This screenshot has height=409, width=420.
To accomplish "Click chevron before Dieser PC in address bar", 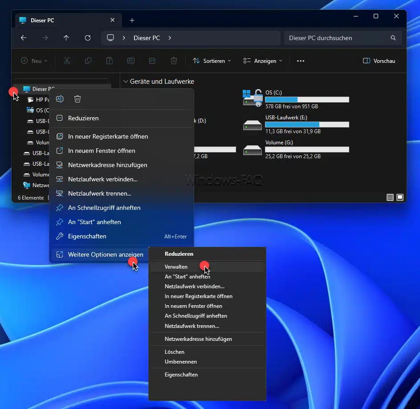I will click(124, 38).
